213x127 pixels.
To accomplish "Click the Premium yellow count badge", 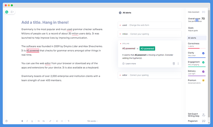I will 203,80.
